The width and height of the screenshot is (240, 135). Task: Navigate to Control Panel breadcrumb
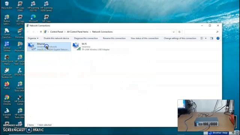[x=57, y=32]
